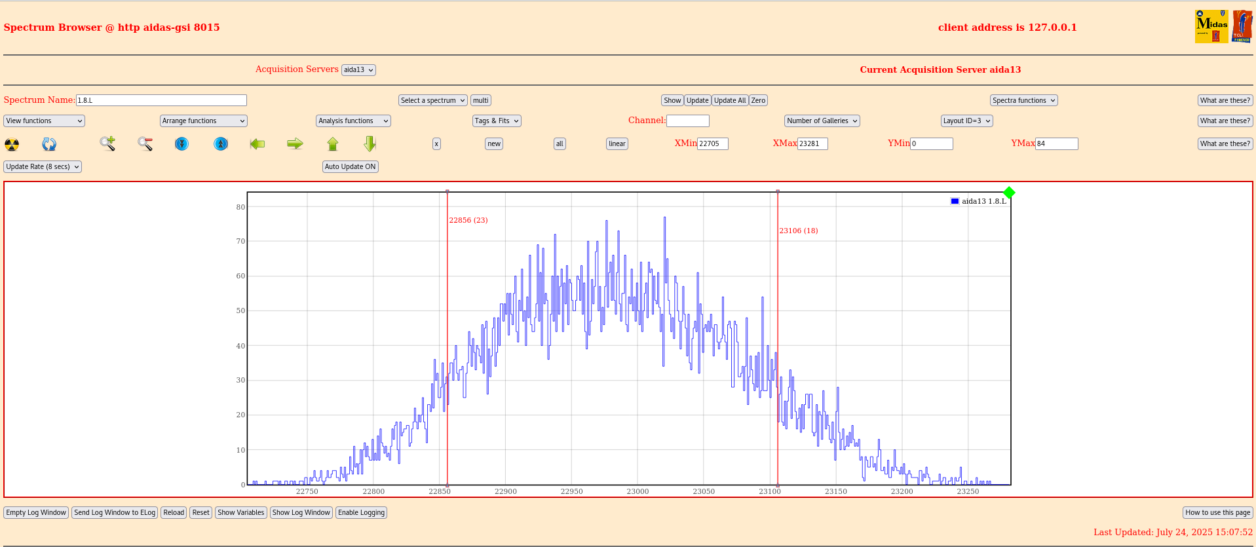Expand the Update Rate dropdown

point(43,166)
